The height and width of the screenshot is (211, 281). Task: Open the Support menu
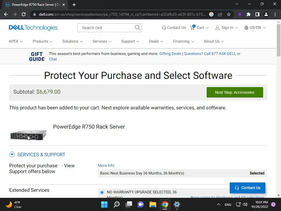pyautogui.click(x=130, y=41)
